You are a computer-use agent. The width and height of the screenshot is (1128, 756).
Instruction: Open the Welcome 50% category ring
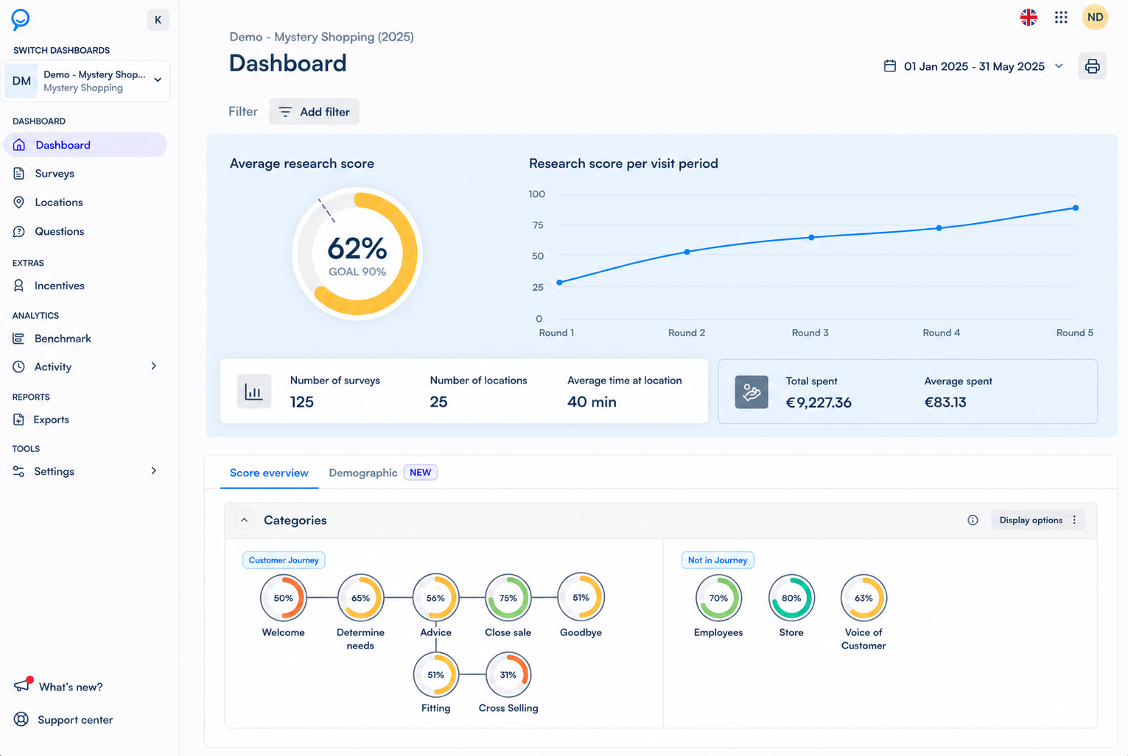283,598
